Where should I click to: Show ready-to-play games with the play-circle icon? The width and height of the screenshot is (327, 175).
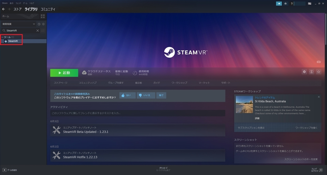(x=43, y=24)
